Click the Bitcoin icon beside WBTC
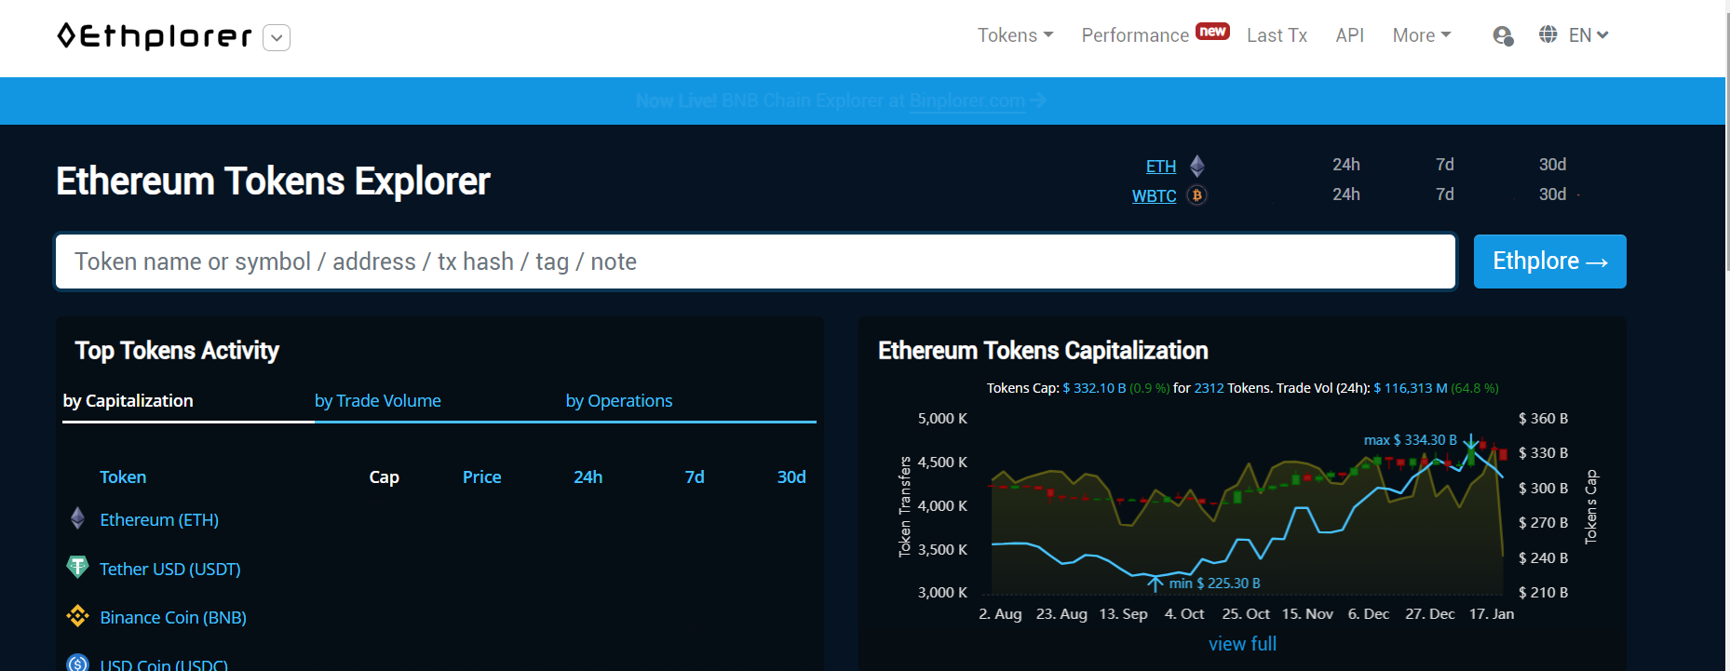 tap(1197, 195)
